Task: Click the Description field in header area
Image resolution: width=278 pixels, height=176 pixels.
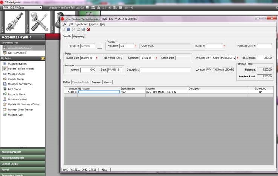Action: [x=165, y=70]
